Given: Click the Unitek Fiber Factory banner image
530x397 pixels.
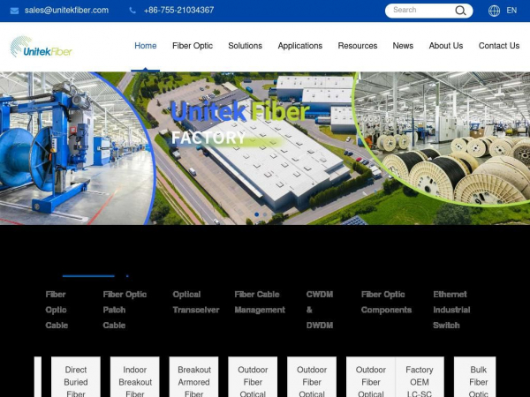Looking at the screenshot, I should coord(265,148).
